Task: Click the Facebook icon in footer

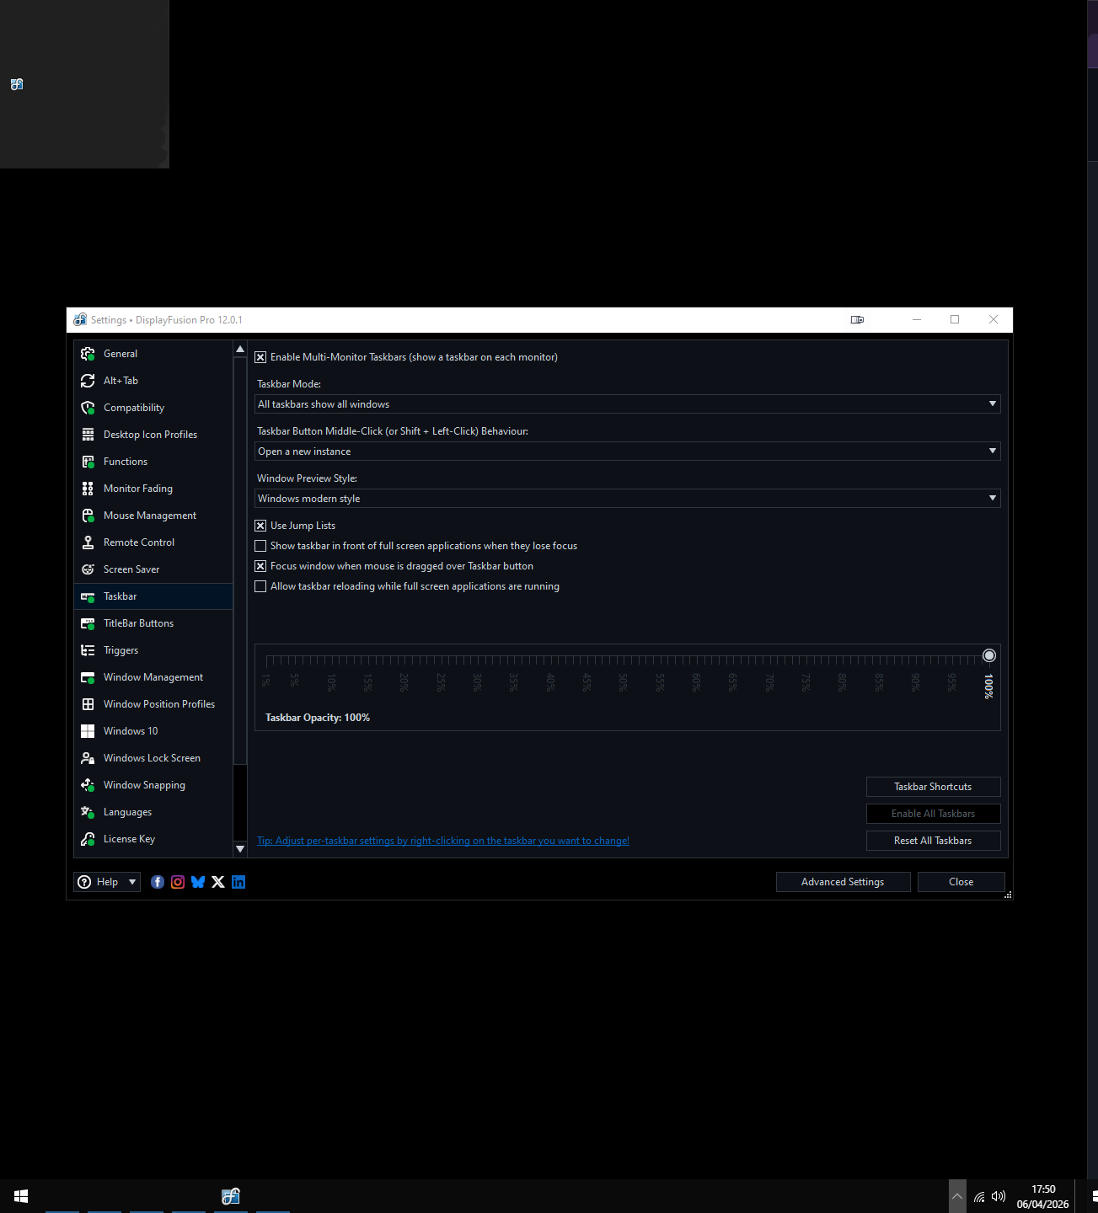Action: [x=158, y=882]
